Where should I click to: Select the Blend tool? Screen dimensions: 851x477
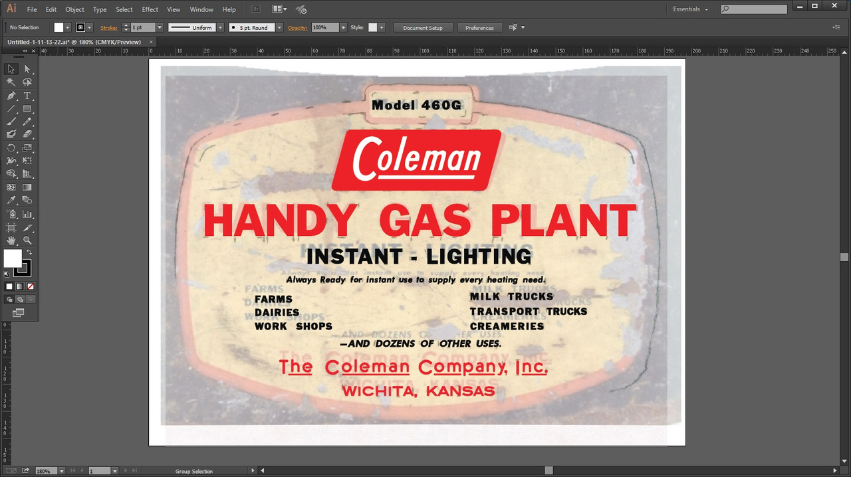(27, 200)
